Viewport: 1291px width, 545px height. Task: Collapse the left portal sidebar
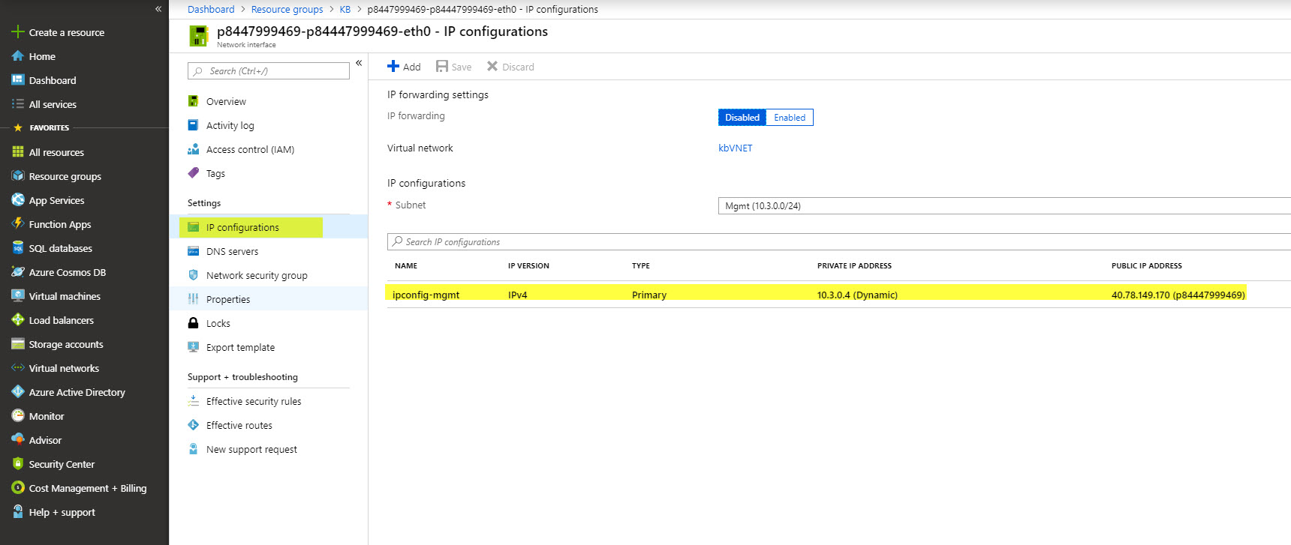coord(158,9)
